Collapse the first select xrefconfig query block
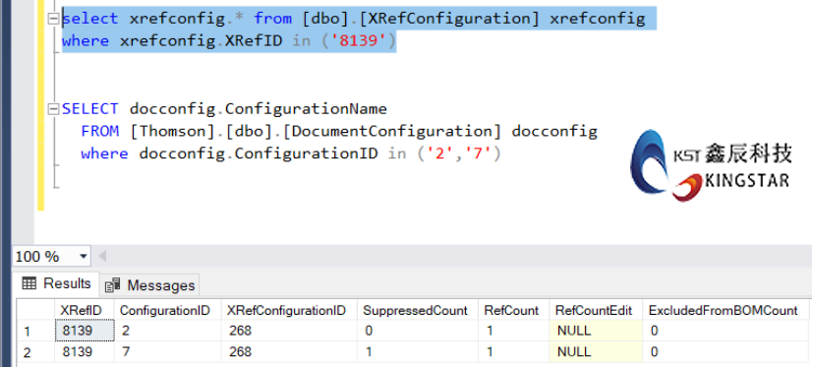This screenshot has width=813, height=367. pyautogui.click(x=53, y=20)
